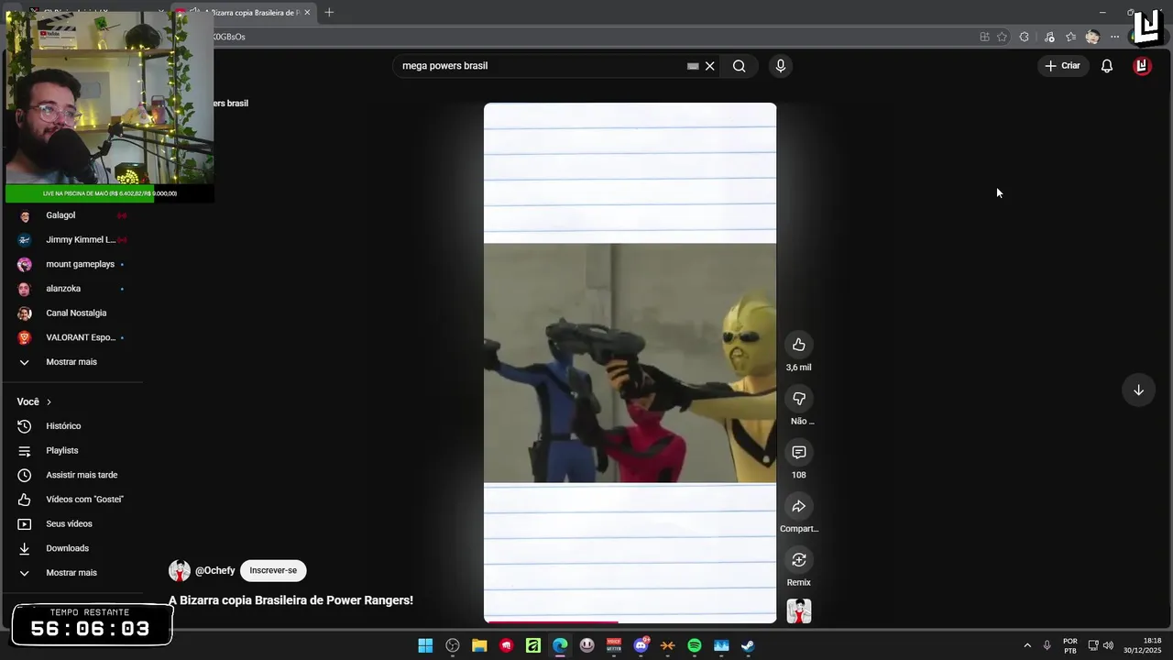Image resolution: width=1173 pixels, height=660 pixels.
Task: Open YouTube notifications bell
Action: [x=1107, y=66]
